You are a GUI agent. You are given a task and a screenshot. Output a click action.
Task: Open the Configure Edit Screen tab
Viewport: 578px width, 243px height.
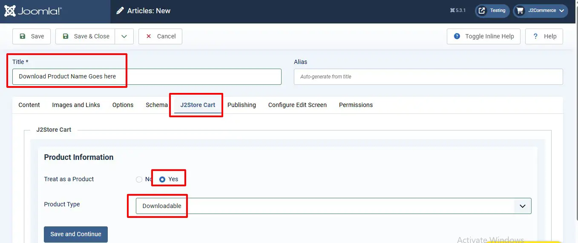click(297, 105)
